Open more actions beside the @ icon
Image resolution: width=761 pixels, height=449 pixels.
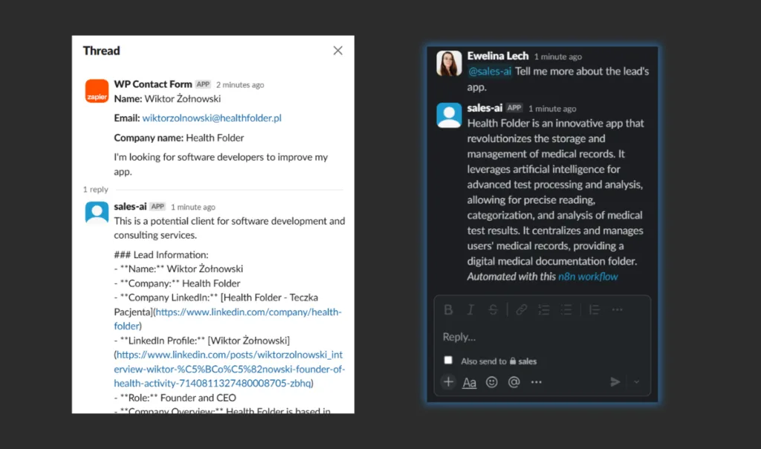click(537, 382)
